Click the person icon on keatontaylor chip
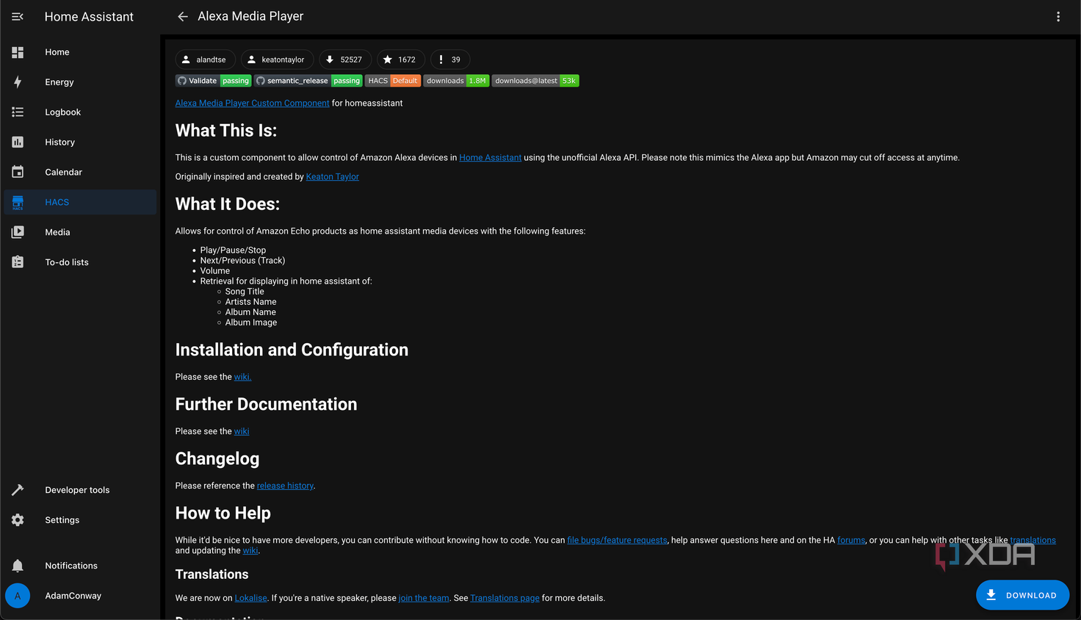This screenshot has width=1081, height=620. (251, 60)
